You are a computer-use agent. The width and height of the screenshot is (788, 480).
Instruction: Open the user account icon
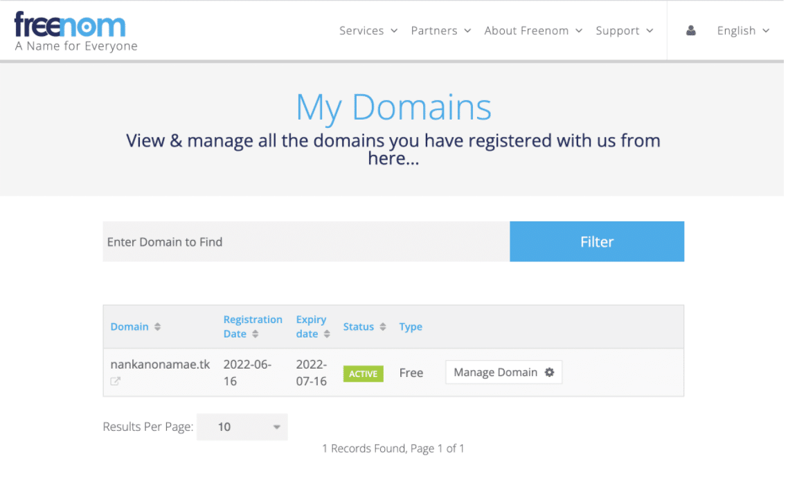[x=691, y=30]
